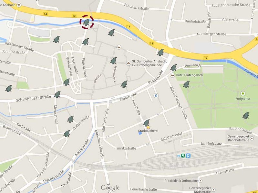Screen dimensions: 258x193
Task: Click the Google logo
Action: (x=110, y=188)
